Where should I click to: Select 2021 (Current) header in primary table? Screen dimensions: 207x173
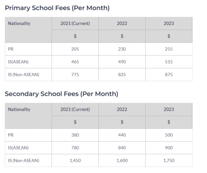click(75, 23)
